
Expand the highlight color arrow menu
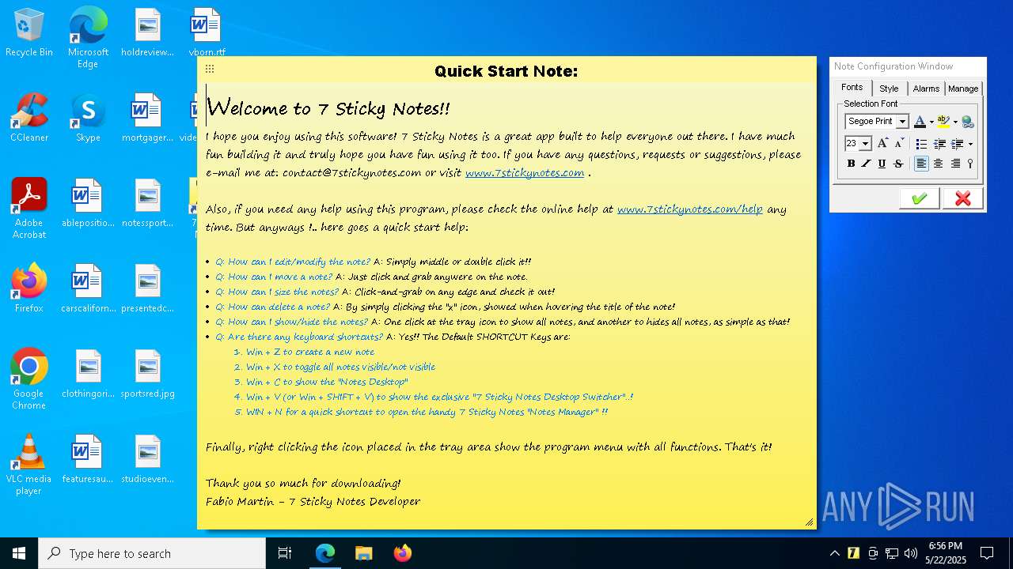point(955,122)
